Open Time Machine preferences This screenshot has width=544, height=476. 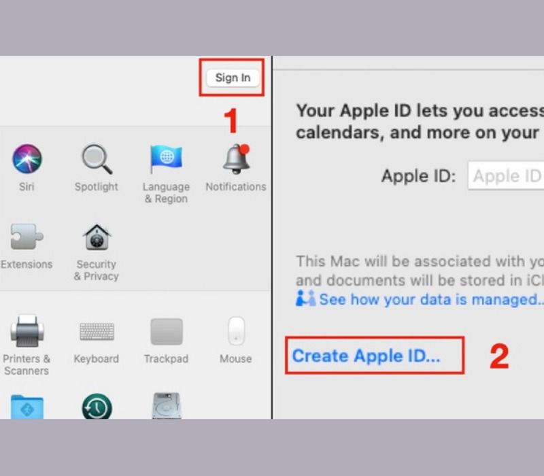(97, 406)
